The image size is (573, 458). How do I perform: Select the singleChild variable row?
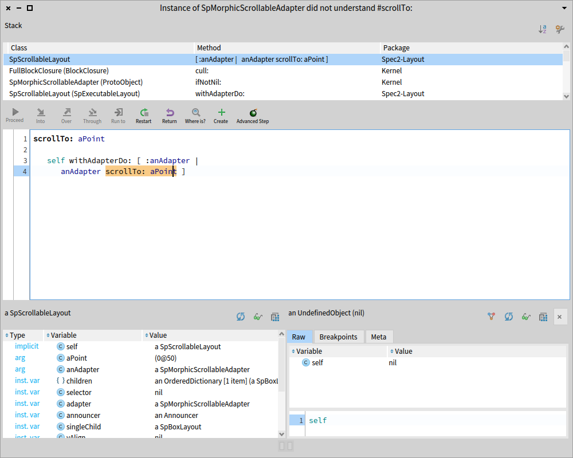coord(141,427)
